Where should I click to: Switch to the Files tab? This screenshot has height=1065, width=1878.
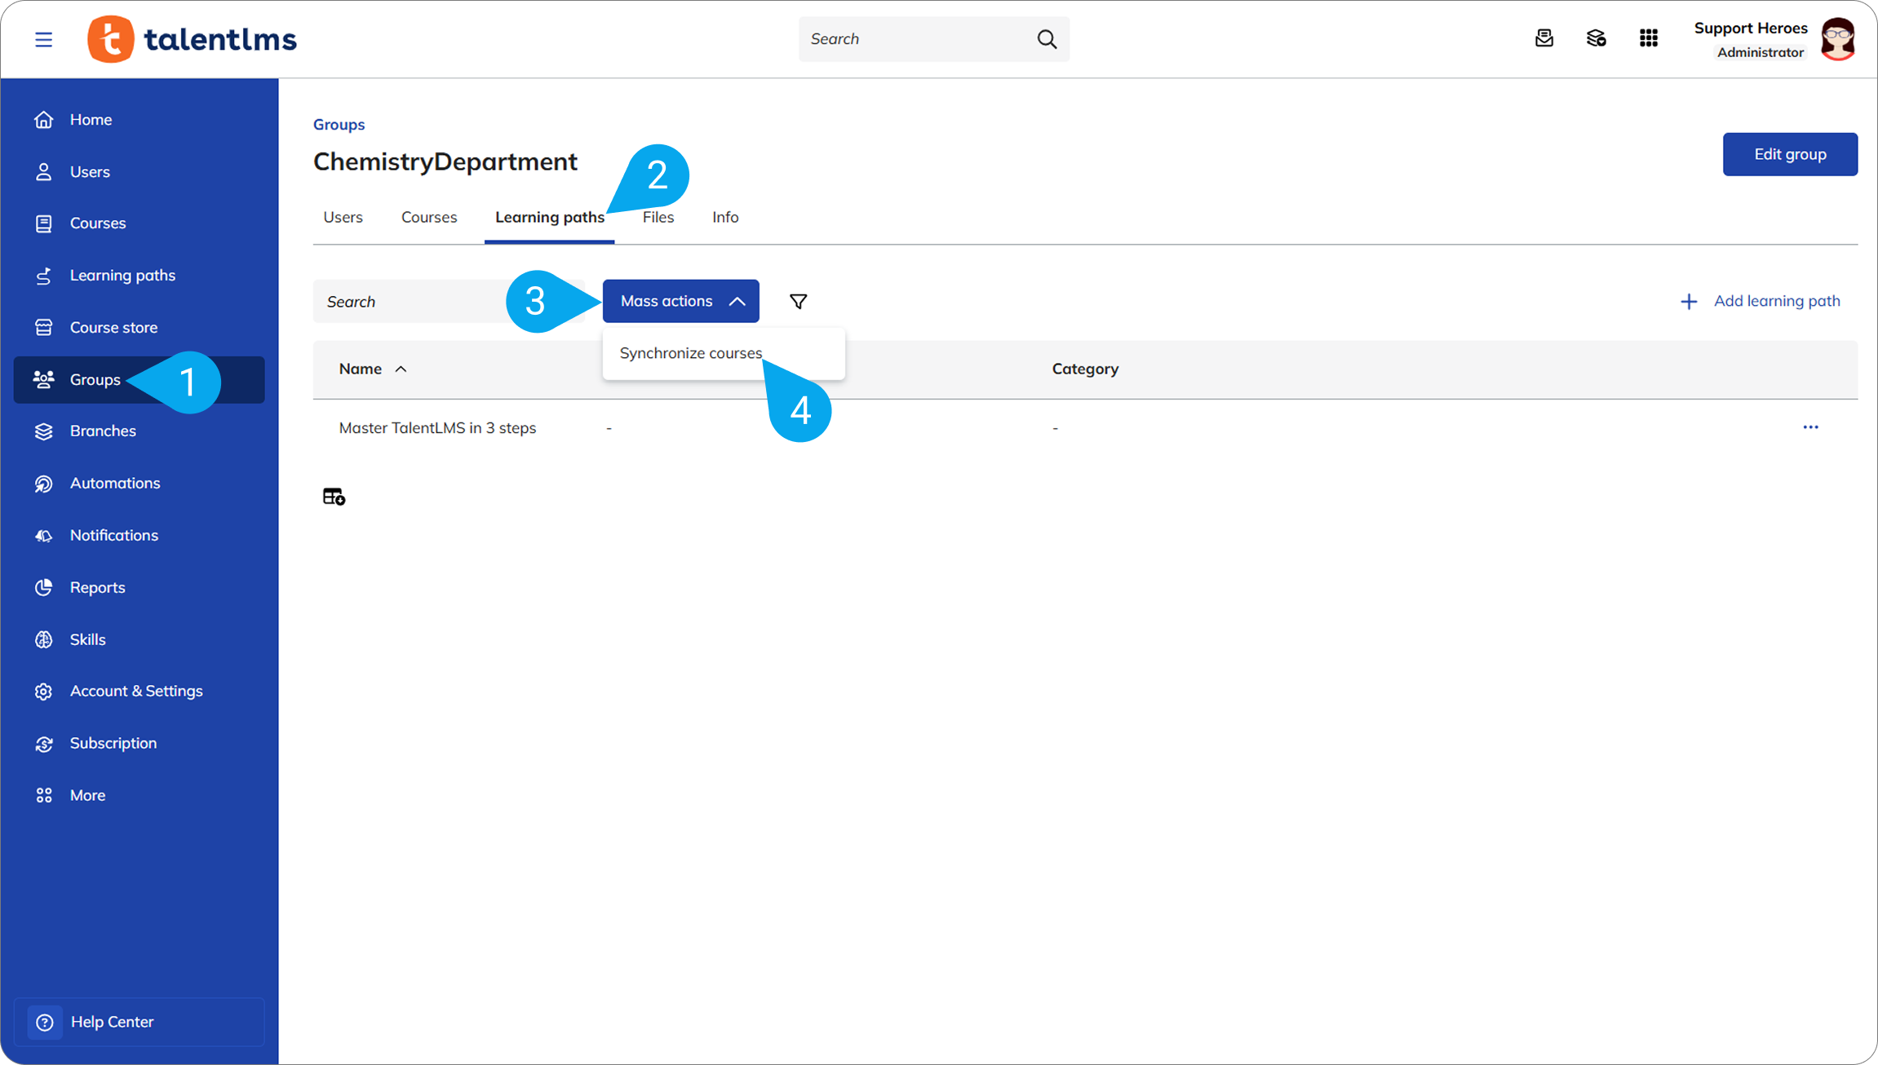(658, 218)
